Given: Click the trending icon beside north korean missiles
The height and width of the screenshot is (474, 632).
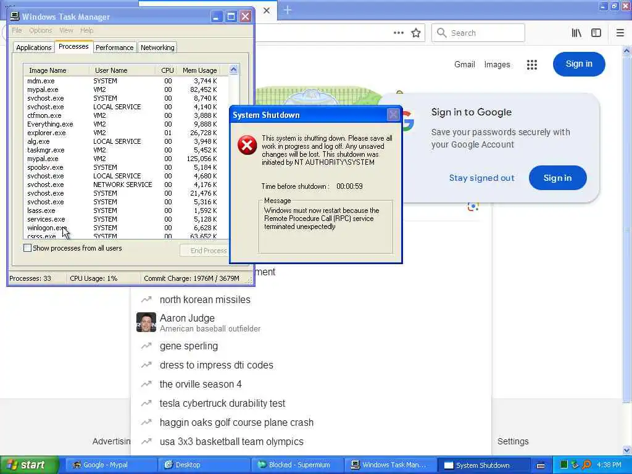Looking at the screenshot, I should click(146, 299).
